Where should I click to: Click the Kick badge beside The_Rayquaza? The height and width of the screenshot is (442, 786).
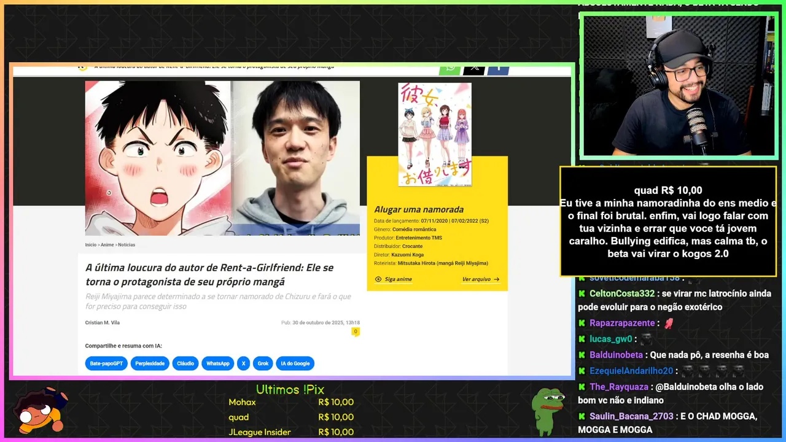point(582,387)
